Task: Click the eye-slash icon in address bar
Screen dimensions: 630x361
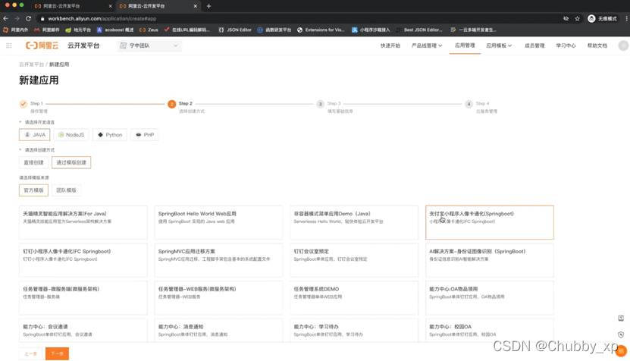Action: 566,18
